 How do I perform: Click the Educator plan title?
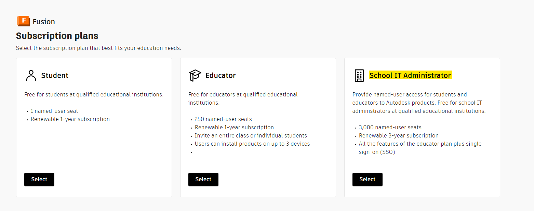pyautogui.click(x=220, y=76)
